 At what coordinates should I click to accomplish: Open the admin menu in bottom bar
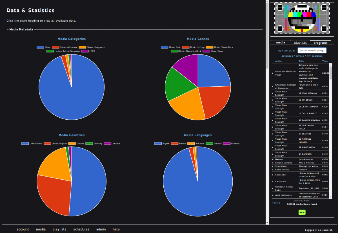coord(101,229)
